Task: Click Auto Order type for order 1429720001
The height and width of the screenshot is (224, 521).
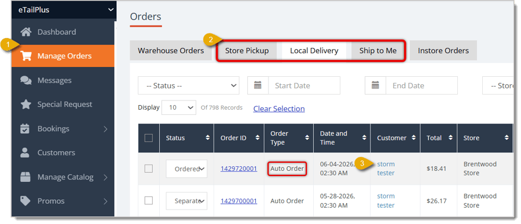Action: (287, 169)
